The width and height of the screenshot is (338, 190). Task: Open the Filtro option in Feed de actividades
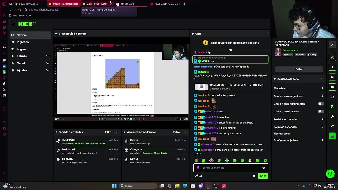click(108, 132)
